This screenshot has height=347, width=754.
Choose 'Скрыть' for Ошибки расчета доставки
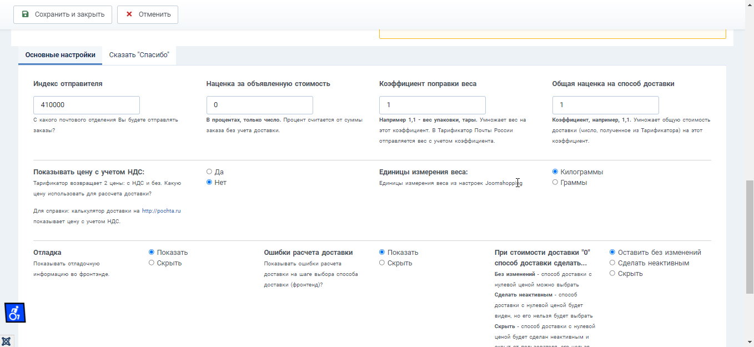click(382, 263)
